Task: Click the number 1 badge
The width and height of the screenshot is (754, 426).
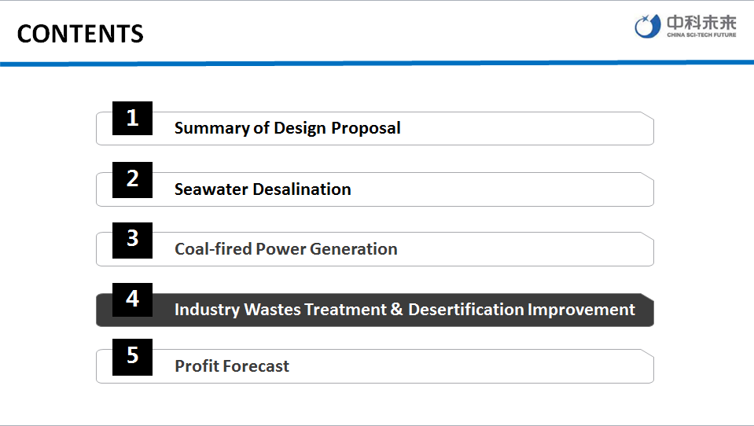Action: click(x=132, y=119)
